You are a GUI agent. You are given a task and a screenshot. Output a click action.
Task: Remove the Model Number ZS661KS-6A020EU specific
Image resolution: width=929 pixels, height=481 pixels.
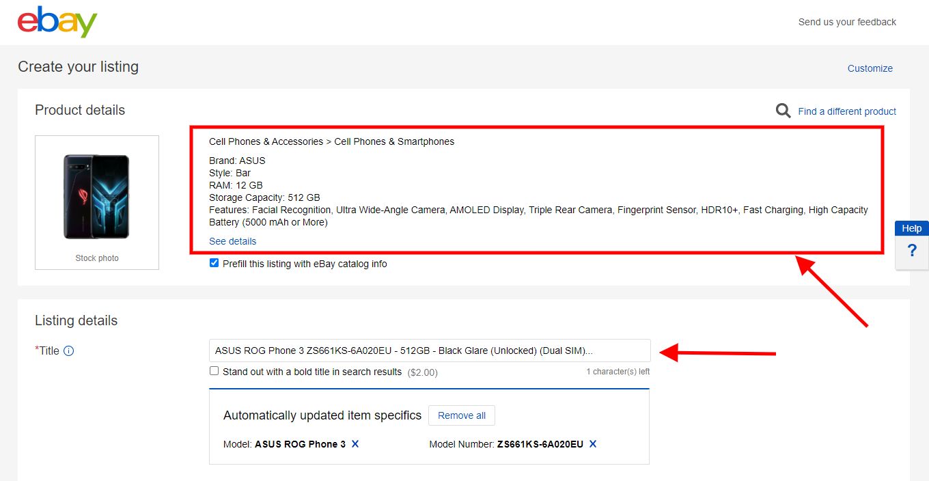[x=593, y=444]
